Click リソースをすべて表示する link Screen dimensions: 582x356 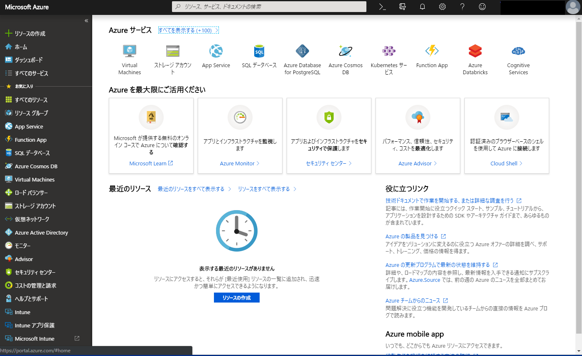pyautogui.click(x=267, y=189)
